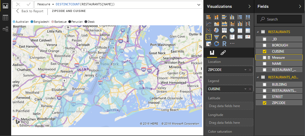Collapse the RESTAURANTS table fields

point(258,32)
